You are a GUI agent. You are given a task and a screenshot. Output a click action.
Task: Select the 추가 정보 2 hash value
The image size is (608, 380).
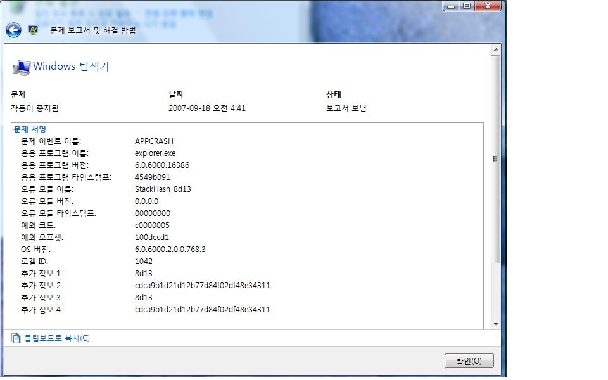coord(203,286)
